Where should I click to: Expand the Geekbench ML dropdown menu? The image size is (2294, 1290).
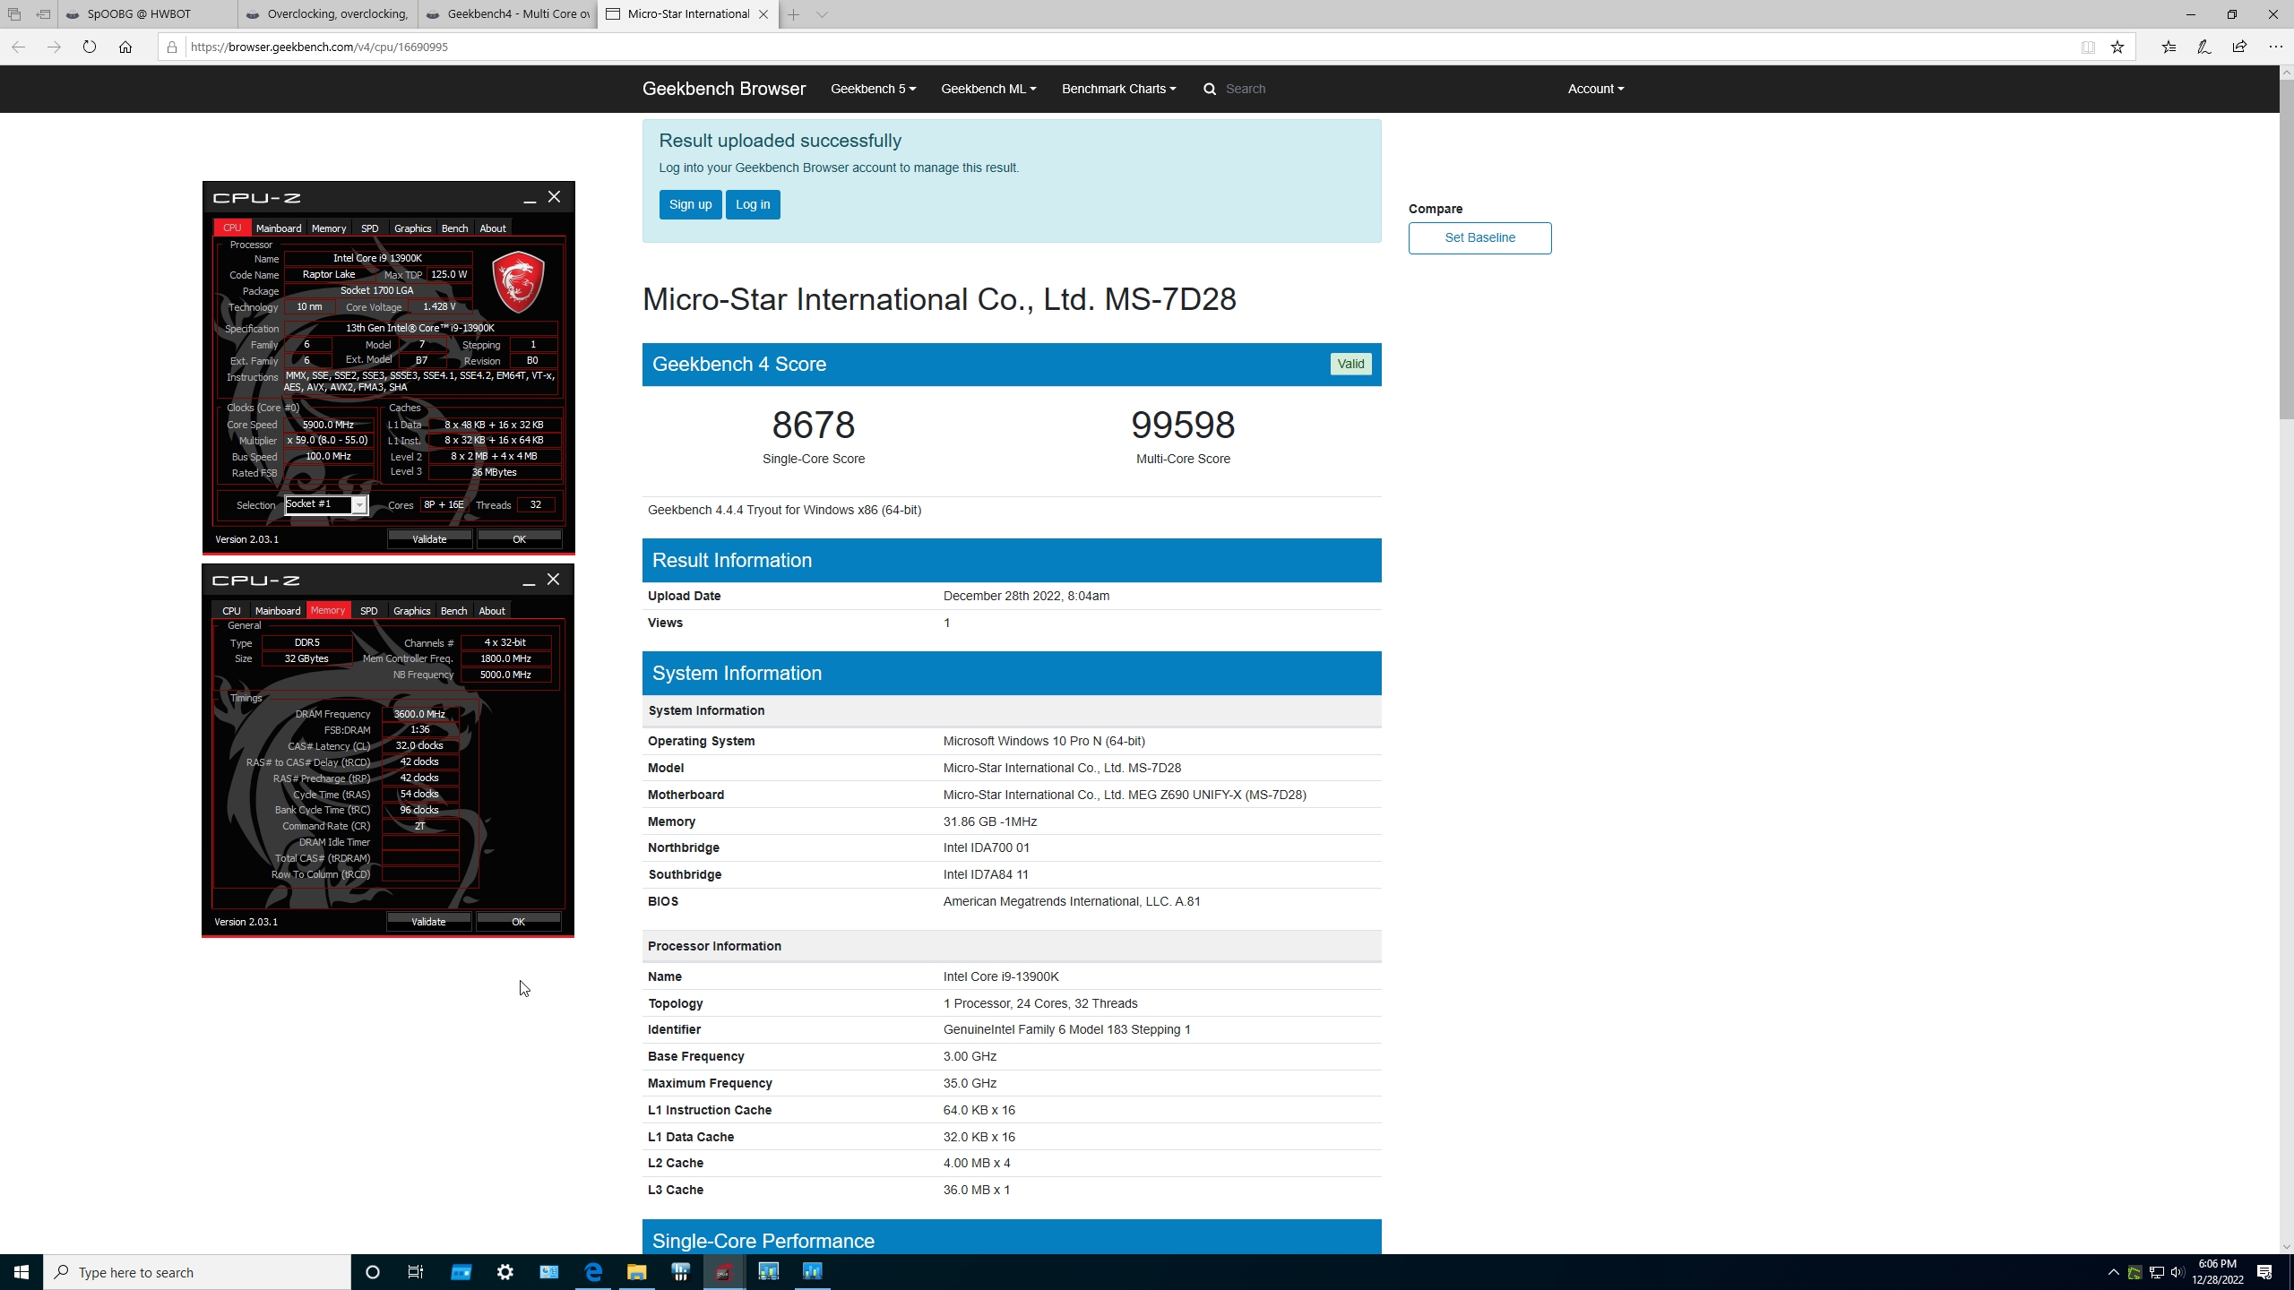(988, 89)
